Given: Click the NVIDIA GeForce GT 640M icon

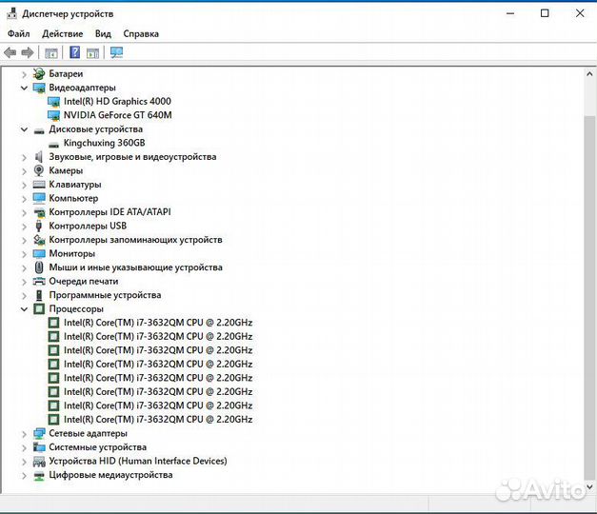Looking at the screenshot, I should pos(53,115).
